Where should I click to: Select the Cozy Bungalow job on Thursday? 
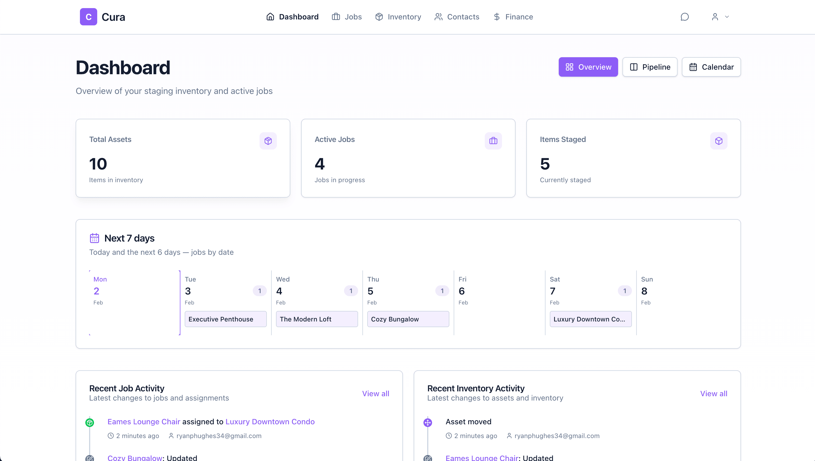[408, 319]
